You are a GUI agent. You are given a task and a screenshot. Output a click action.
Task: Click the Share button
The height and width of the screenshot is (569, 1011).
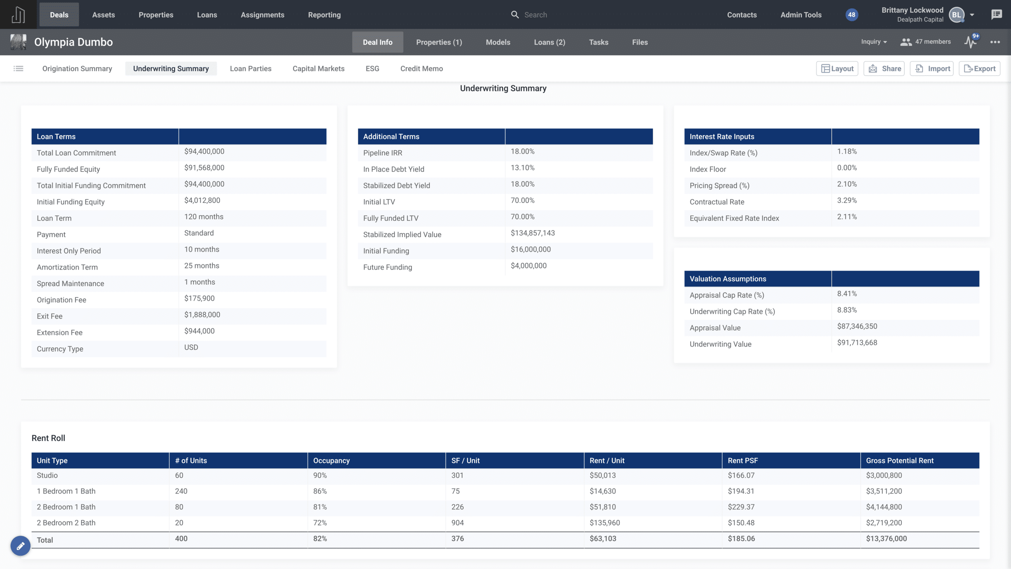coord(884,69)
